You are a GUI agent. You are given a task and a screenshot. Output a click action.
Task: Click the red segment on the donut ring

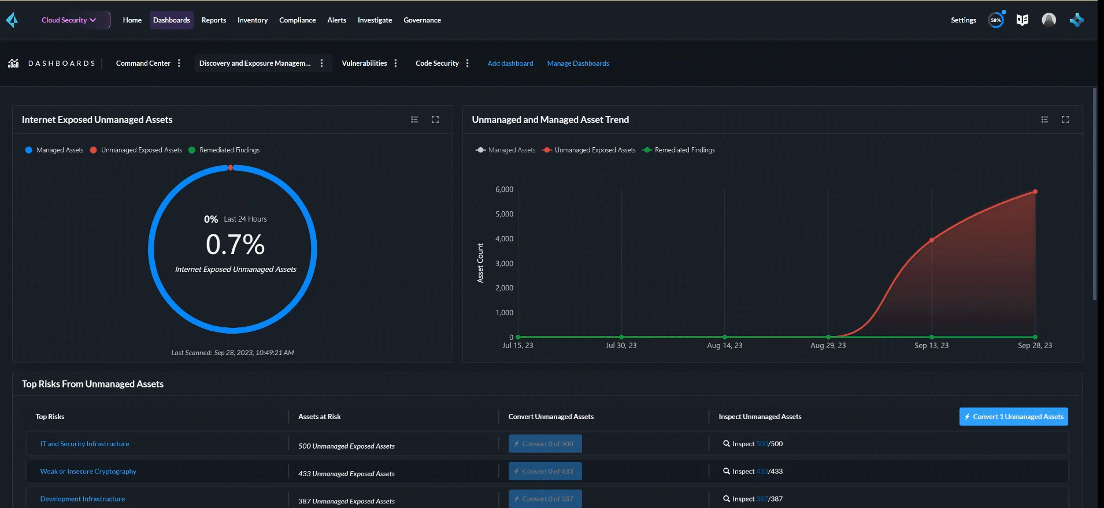pyautogui.click(x=231, y=167)
